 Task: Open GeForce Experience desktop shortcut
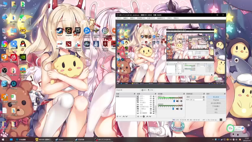coord(23,59)
